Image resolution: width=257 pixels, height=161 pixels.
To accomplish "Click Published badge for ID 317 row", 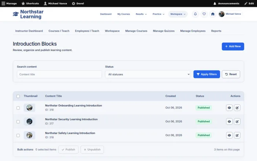I will (x=203, y=121).
